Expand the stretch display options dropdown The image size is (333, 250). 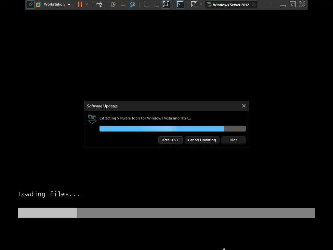pyautogui.click(x=201, y=4)
